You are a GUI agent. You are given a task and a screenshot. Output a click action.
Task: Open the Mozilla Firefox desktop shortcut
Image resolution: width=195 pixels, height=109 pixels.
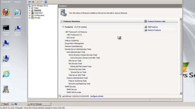coord(6,12)
